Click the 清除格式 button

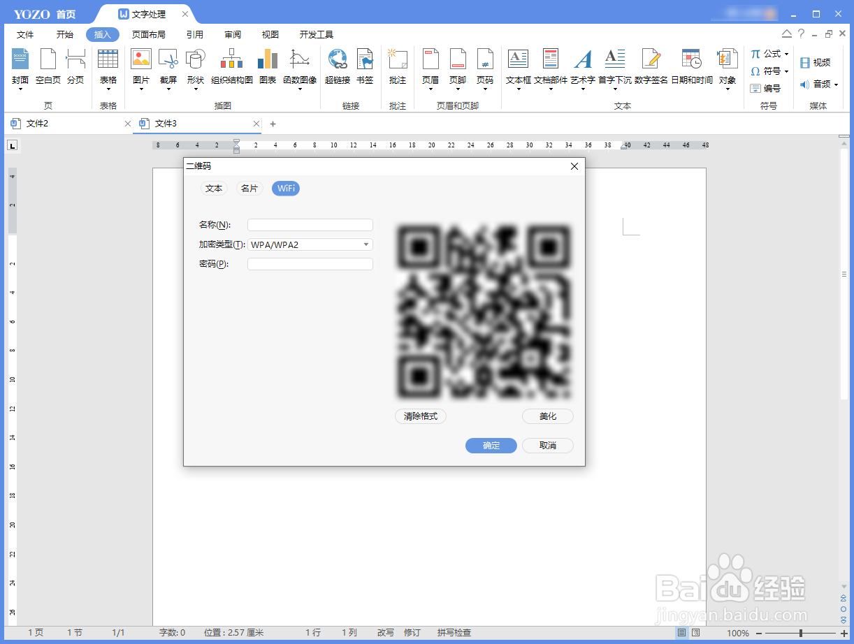pyautogui.click(x=421, y=416)
